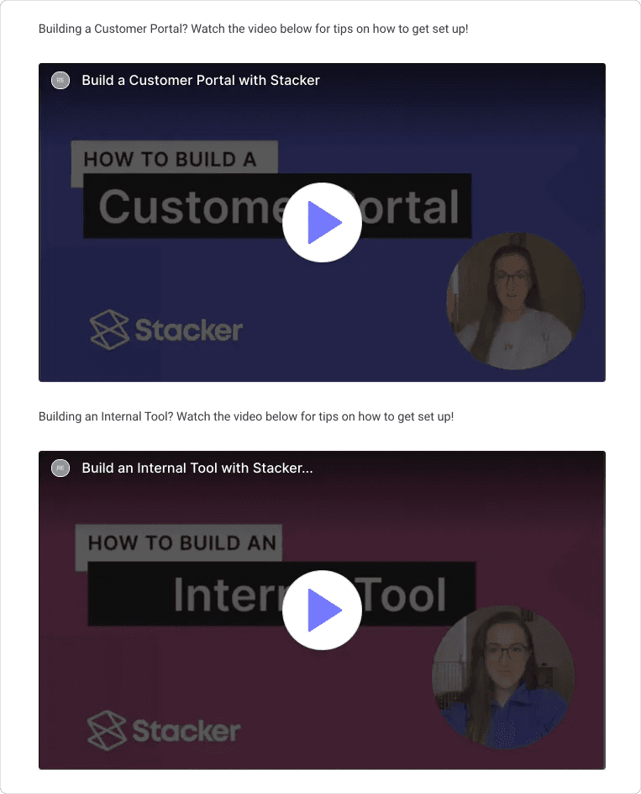Click the presenter's circle in Customer Portal video

tap(516, 301)
